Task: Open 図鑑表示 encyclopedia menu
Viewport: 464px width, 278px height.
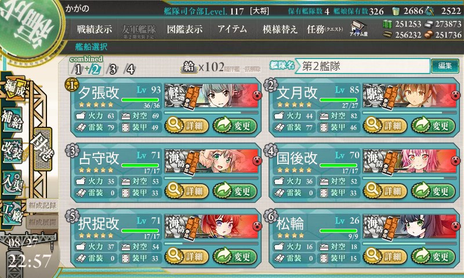Action: pyautogui.click(x=184, y=29)
